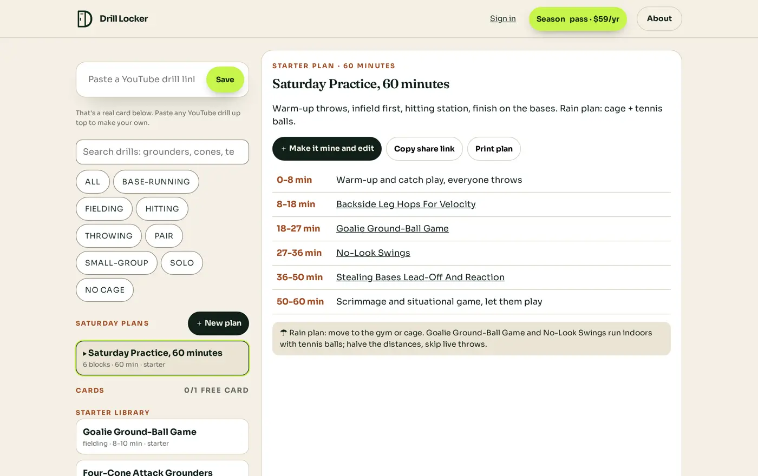Select the ALL filter chip

pos(93,182)
